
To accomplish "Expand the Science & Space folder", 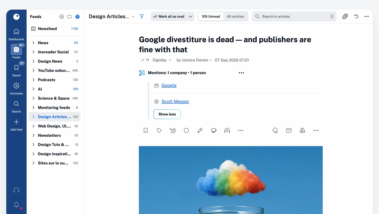I will 33,98.
